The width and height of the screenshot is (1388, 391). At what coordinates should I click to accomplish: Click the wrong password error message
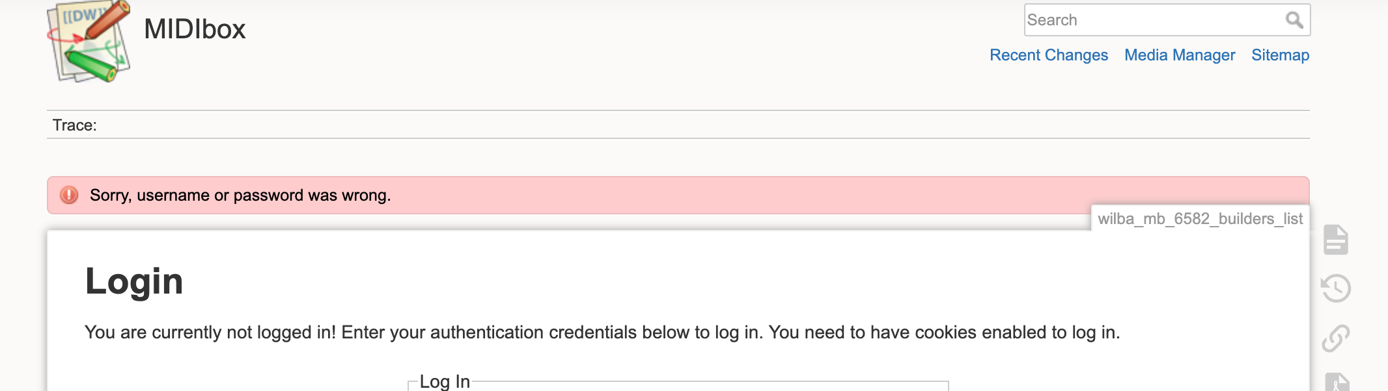click(240, 195)
